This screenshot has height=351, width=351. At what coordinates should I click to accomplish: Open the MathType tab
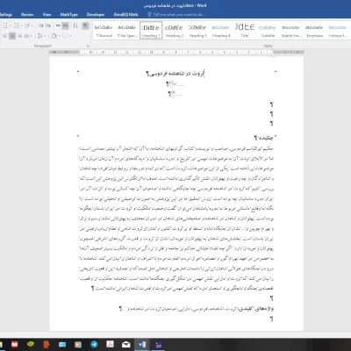pyautogui.click(x=69, y=14)
